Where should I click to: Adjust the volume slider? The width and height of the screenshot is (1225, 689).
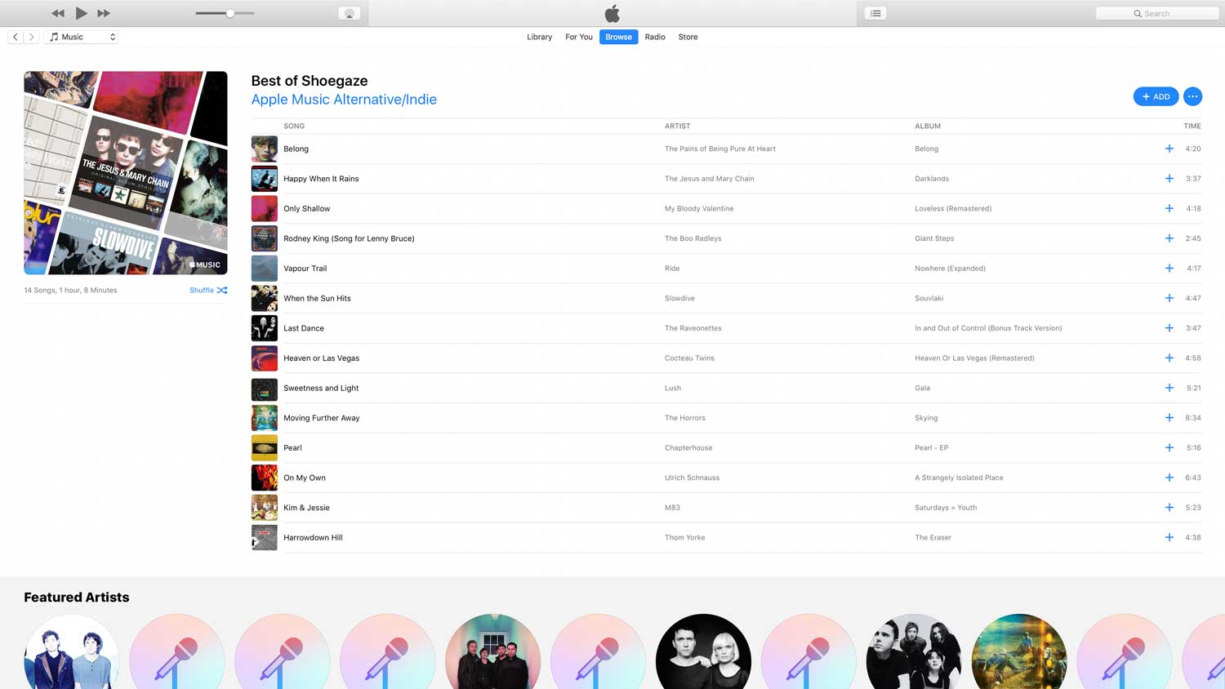[x=225, y=13]
